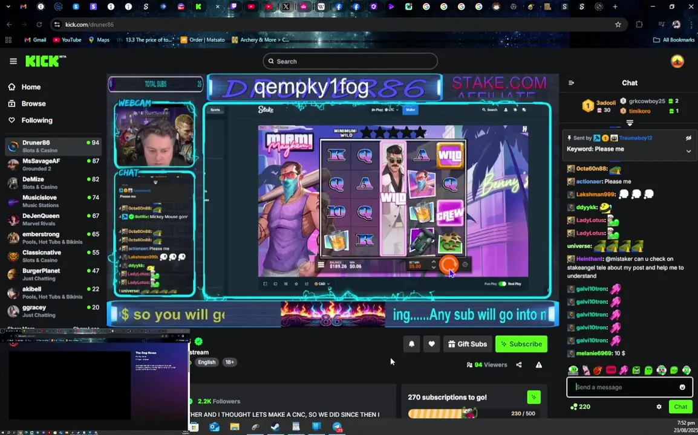The image size is (698, 435).
Task: Bookmark this page with the star icon
Action: tap(618, 24)
